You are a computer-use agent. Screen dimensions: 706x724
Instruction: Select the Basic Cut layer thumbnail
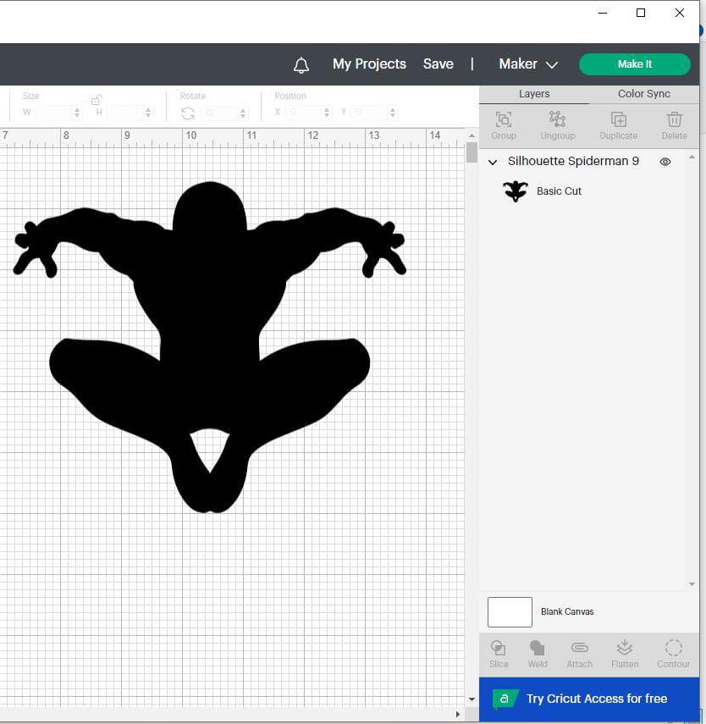pyautogui.click(x=516, y=191)
